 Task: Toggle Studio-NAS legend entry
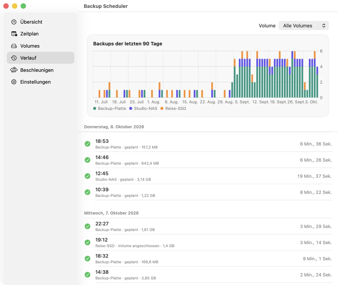(143, 109)
